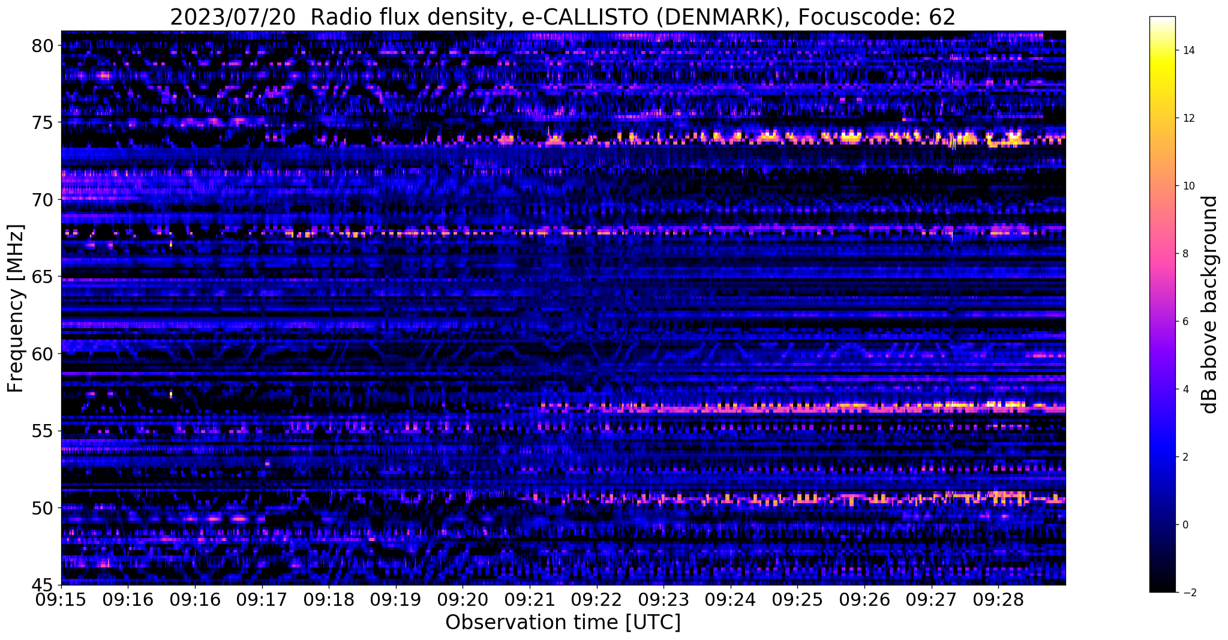Click the 'Observation time [UTC]' x-axis label

[563, 623]
